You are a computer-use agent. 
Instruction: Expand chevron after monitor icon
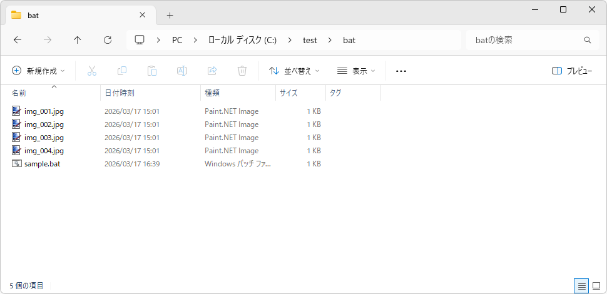tap(159, 40)
